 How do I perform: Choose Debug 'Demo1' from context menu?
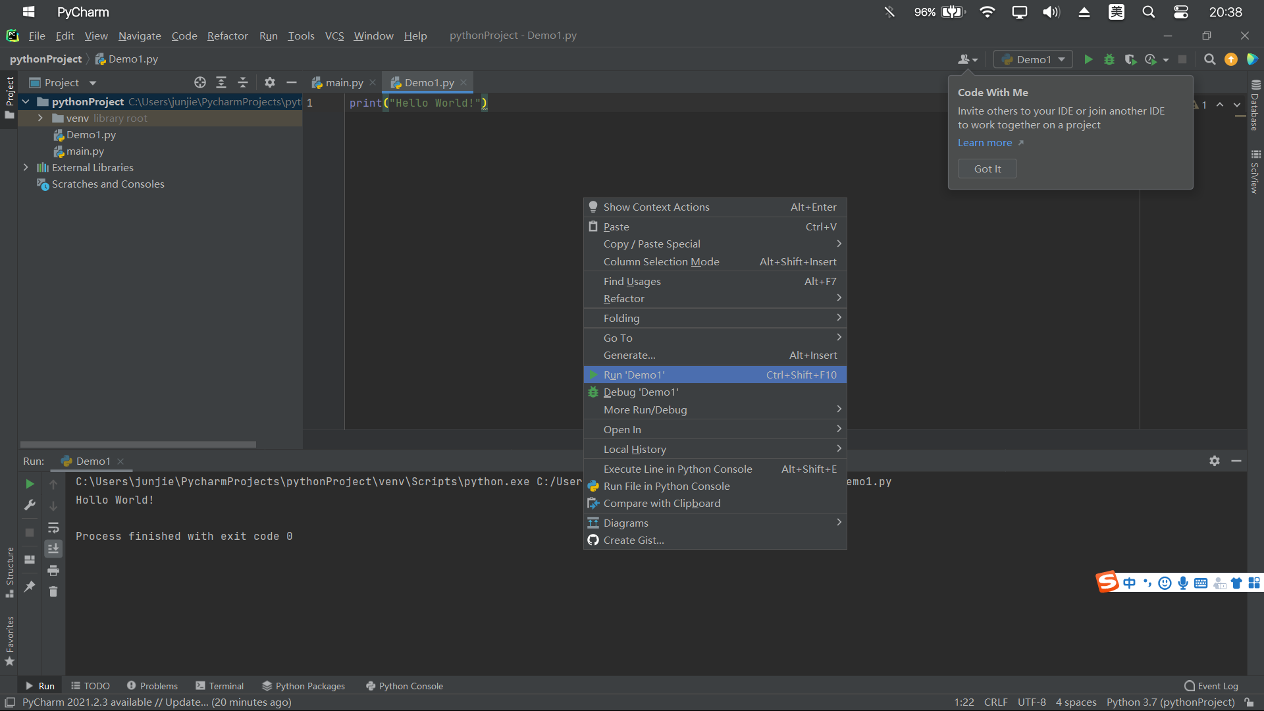point(715,392)
